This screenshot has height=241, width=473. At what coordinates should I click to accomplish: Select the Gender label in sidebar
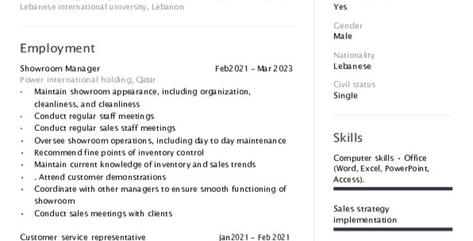(348, 26)
